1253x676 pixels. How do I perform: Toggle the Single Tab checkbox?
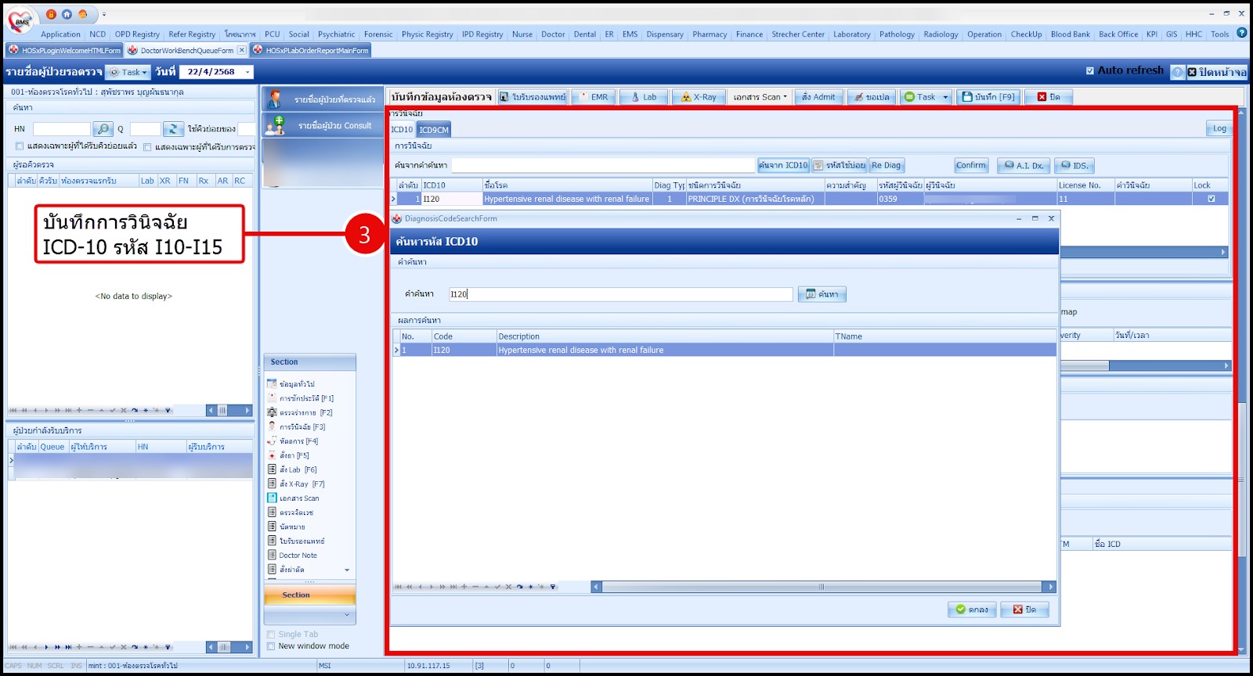271,635
